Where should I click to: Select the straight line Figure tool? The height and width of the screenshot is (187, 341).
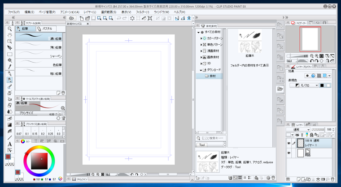(x=9, y=138)
